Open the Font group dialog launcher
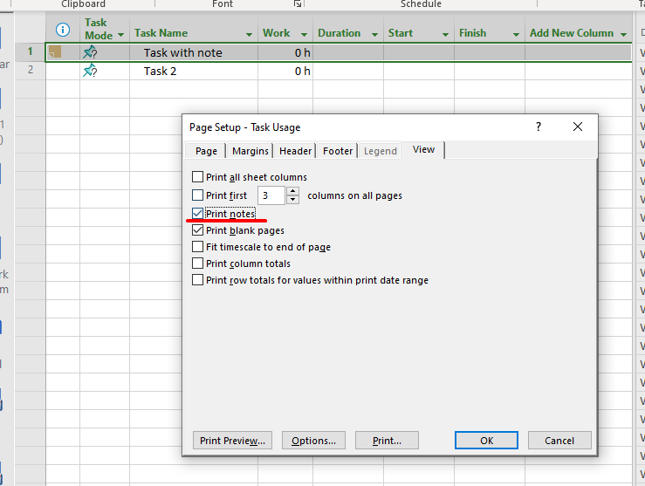The height and width of the screenshot is (486, 645). coord(297,4)
